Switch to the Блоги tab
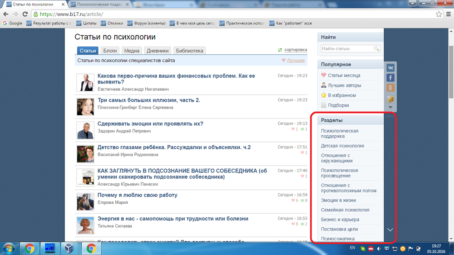This screenshot has width=454, height=255. click(109, 51)
